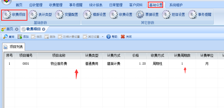Screen dimensions: 224x108
Task: Open the 表计类型 settings icon
Action: pos(33,14)
